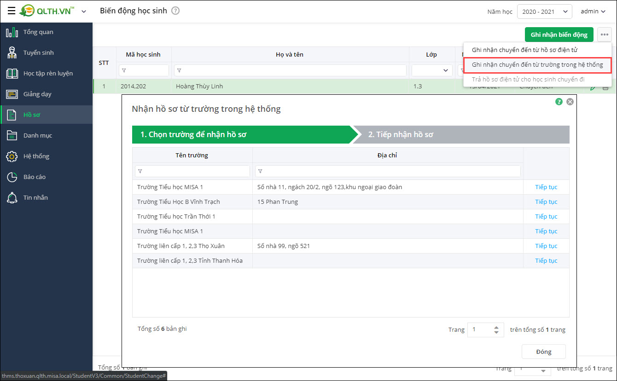
Task: Click Tiếp tục for Trường Tiểu Học B Vĩnh Trạch
Action: [x=546, y=202]
